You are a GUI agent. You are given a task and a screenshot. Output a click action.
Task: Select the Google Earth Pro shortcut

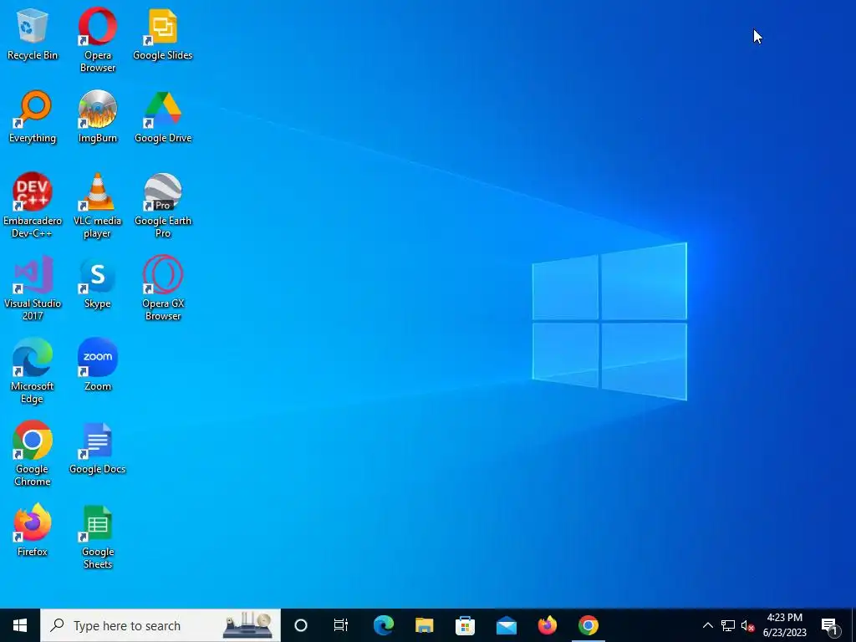coord(163,206)
